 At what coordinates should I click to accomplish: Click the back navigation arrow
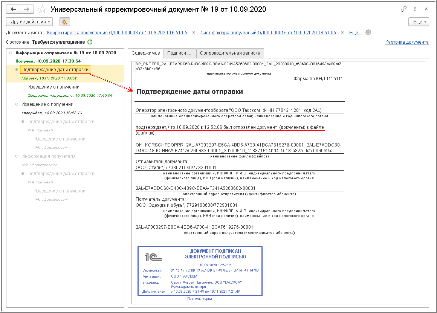pos(13,9)
